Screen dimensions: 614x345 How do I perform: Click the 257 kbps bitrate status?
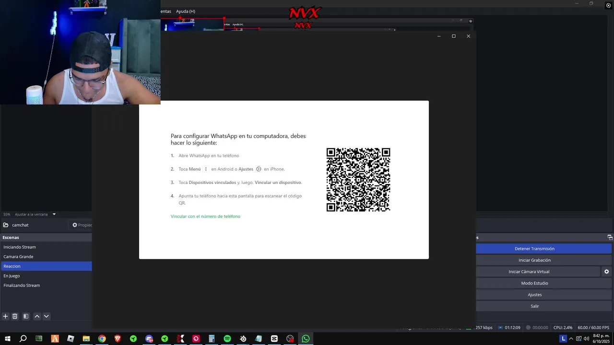(484, 328)
